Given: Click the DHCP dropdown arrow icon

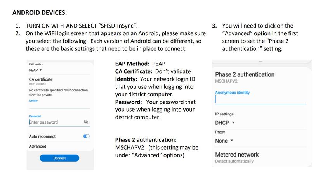Looking at the screenshot, I should 233,122.
